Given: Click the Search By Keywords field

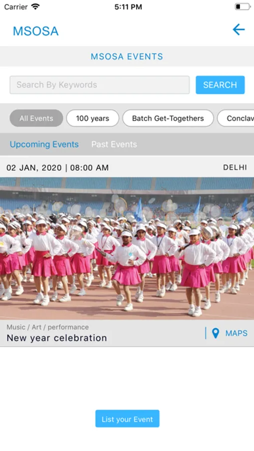Looking at the screenshot, I should coord(100,85).
